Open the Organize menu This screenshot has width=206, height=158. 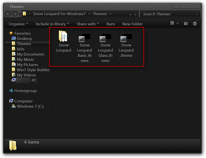click(18, 24)
